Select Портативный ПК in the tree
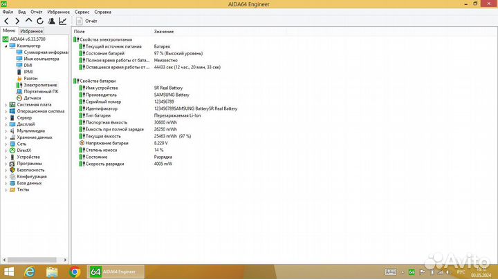 [x=41, y=91]
